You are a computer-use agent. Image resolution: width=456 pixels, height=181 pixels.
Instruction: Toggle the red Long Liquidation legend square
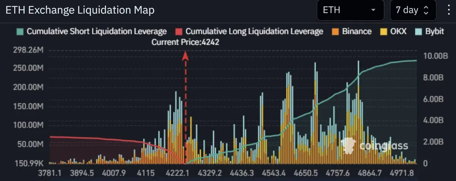click(x=179, y=31)
